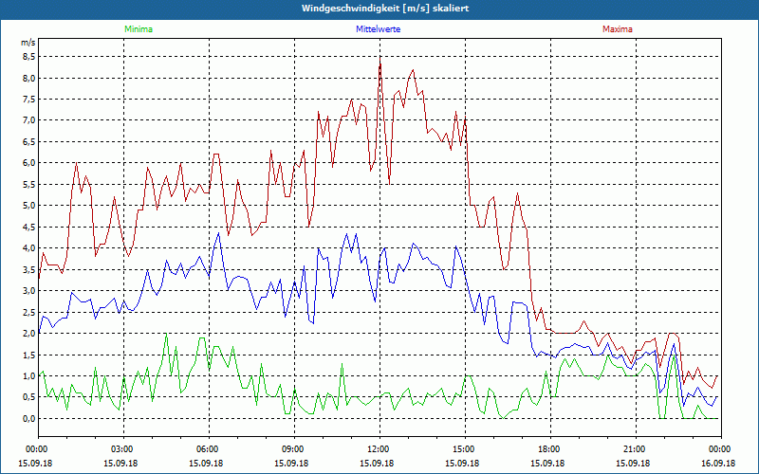Click the 12:00 time axis label
This screenshot has width=759, height=474.
pyautogui.click(x=377, y=449)
